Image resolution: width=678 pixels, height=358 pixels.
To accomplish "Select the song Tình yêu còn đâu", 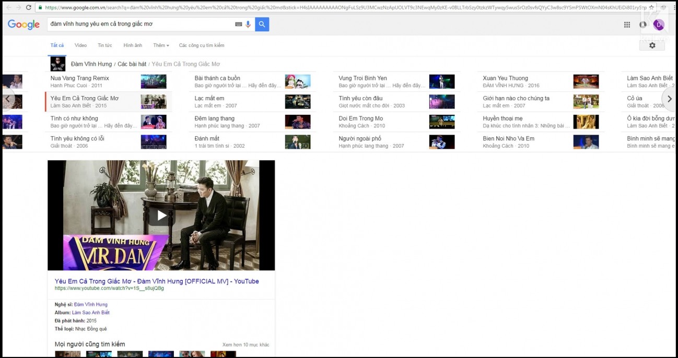I will [396, 101].
